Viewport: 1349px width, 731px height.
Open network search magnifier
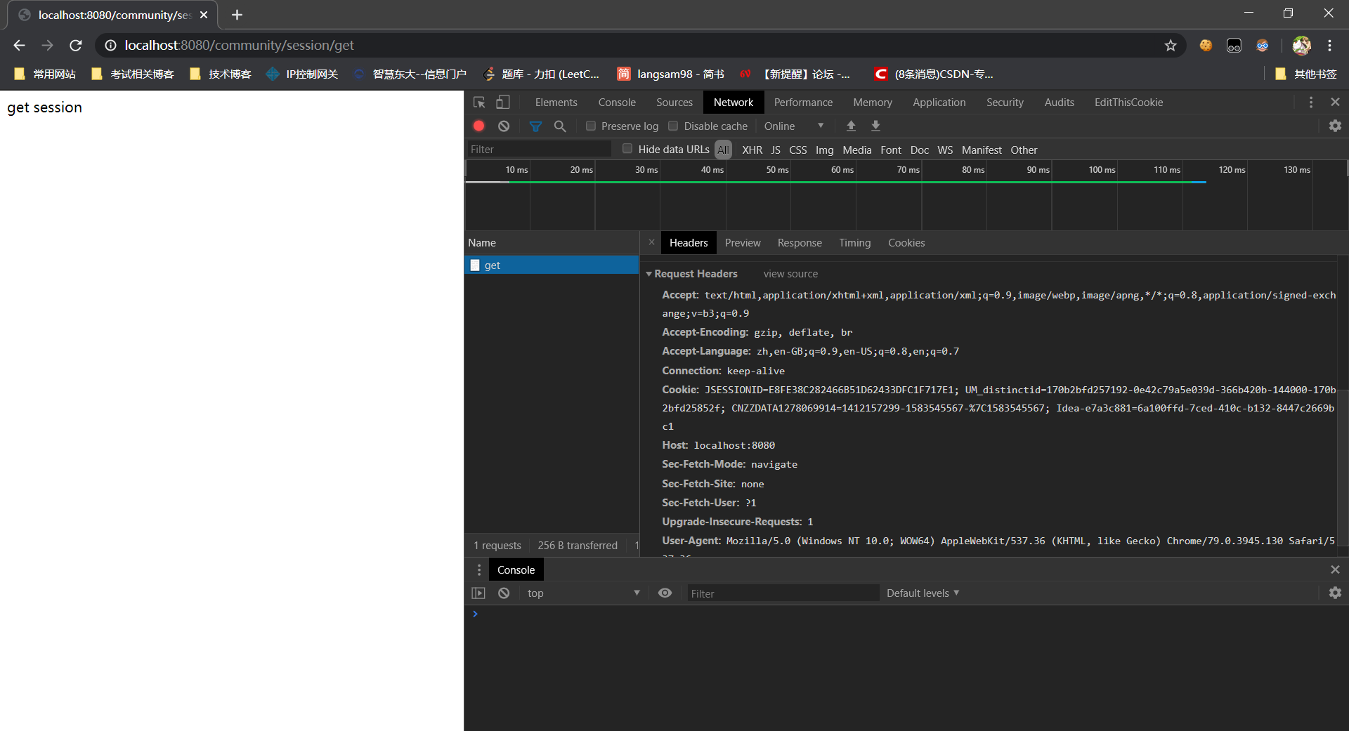point(560,126)
